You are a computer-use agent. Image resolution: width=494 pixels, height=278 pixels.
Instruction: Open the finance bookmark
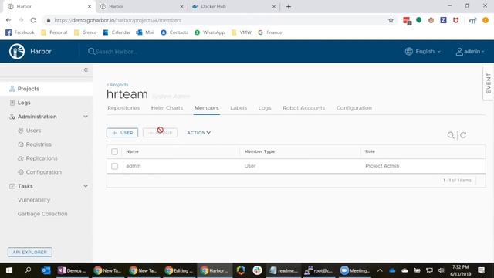(x=270, y=32)
